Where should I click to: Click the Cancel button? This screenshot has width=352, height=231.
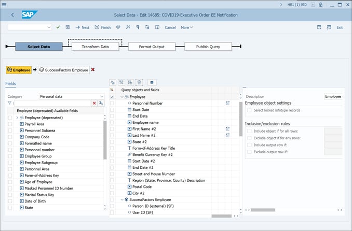170,27
